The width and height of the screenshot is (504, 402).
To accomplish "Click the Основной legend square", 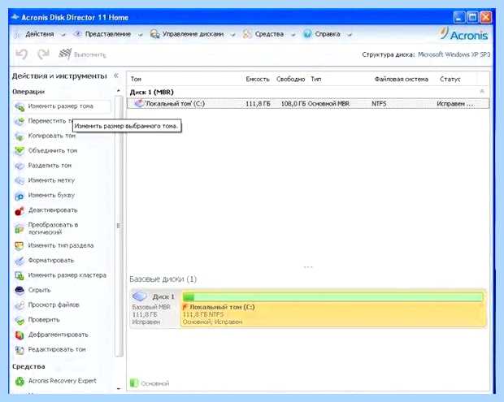I will point(133,383).
